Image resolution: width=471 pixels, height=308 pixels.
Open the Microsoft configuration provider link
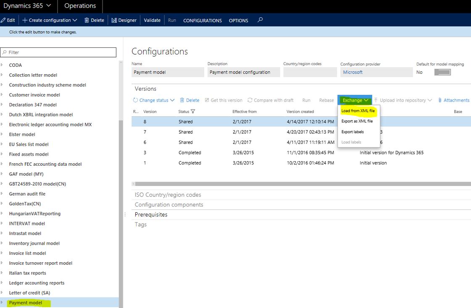353,72
